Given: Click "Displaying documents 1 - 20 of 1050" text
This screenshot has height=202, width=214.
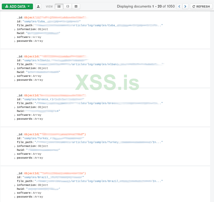Looking at the screenshot, I should [146, 6].
